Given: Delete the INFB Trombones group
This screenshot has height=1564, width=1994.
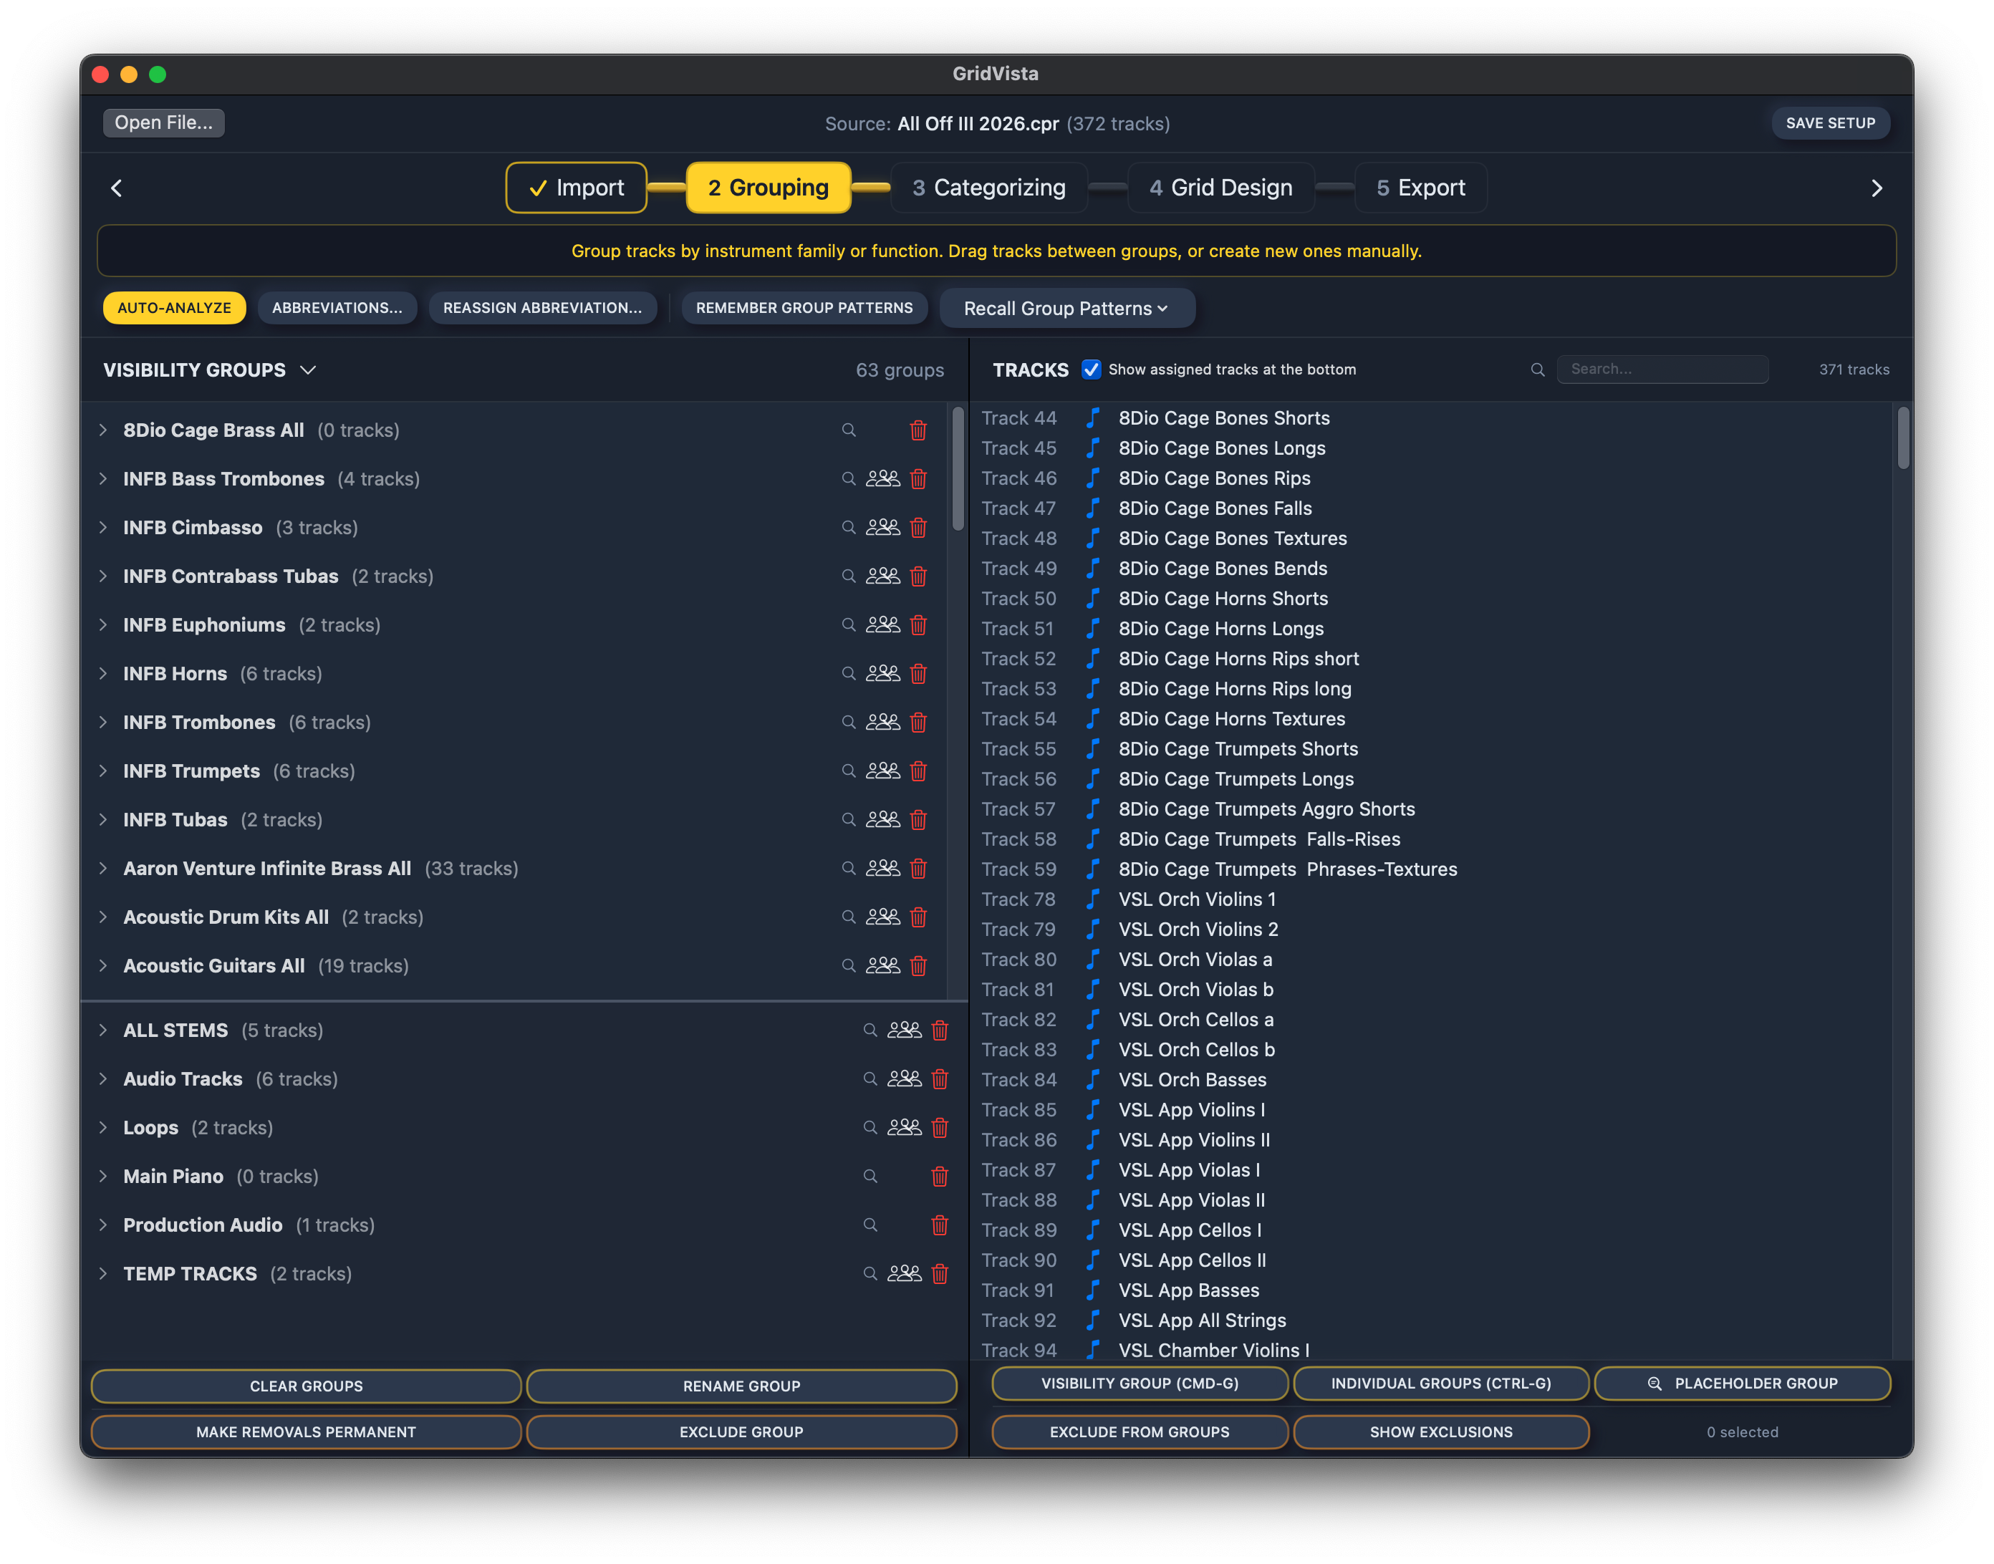Looking at the screenshot, I should (917, 723).
